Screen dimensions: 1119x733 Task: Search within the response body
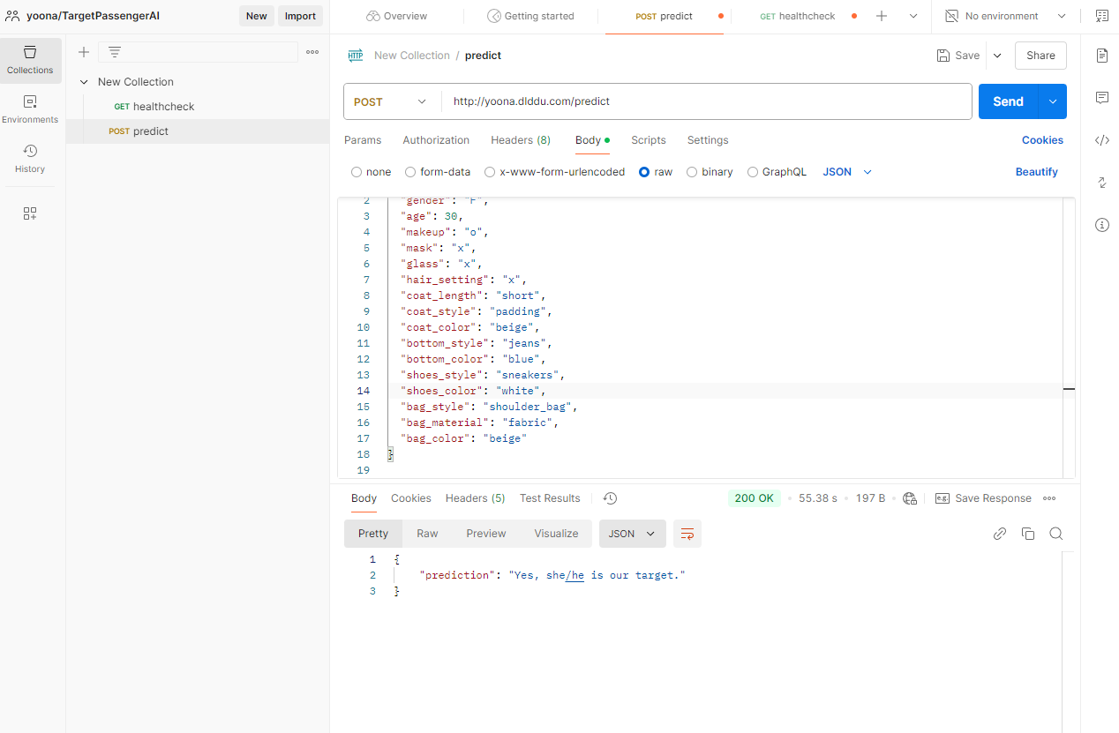pos(1056,534)
